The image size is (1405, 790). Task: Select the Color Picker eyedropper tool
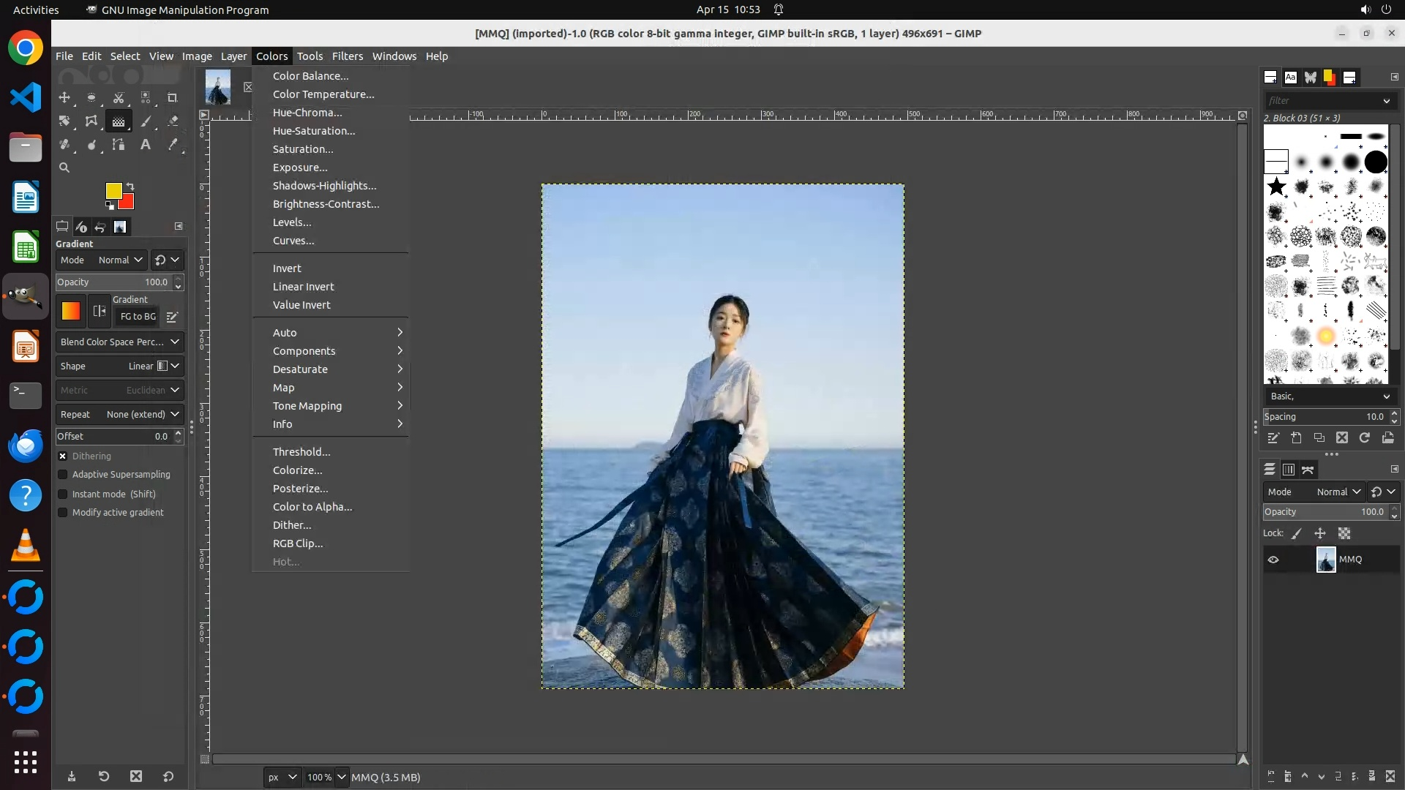coord(173,145)
